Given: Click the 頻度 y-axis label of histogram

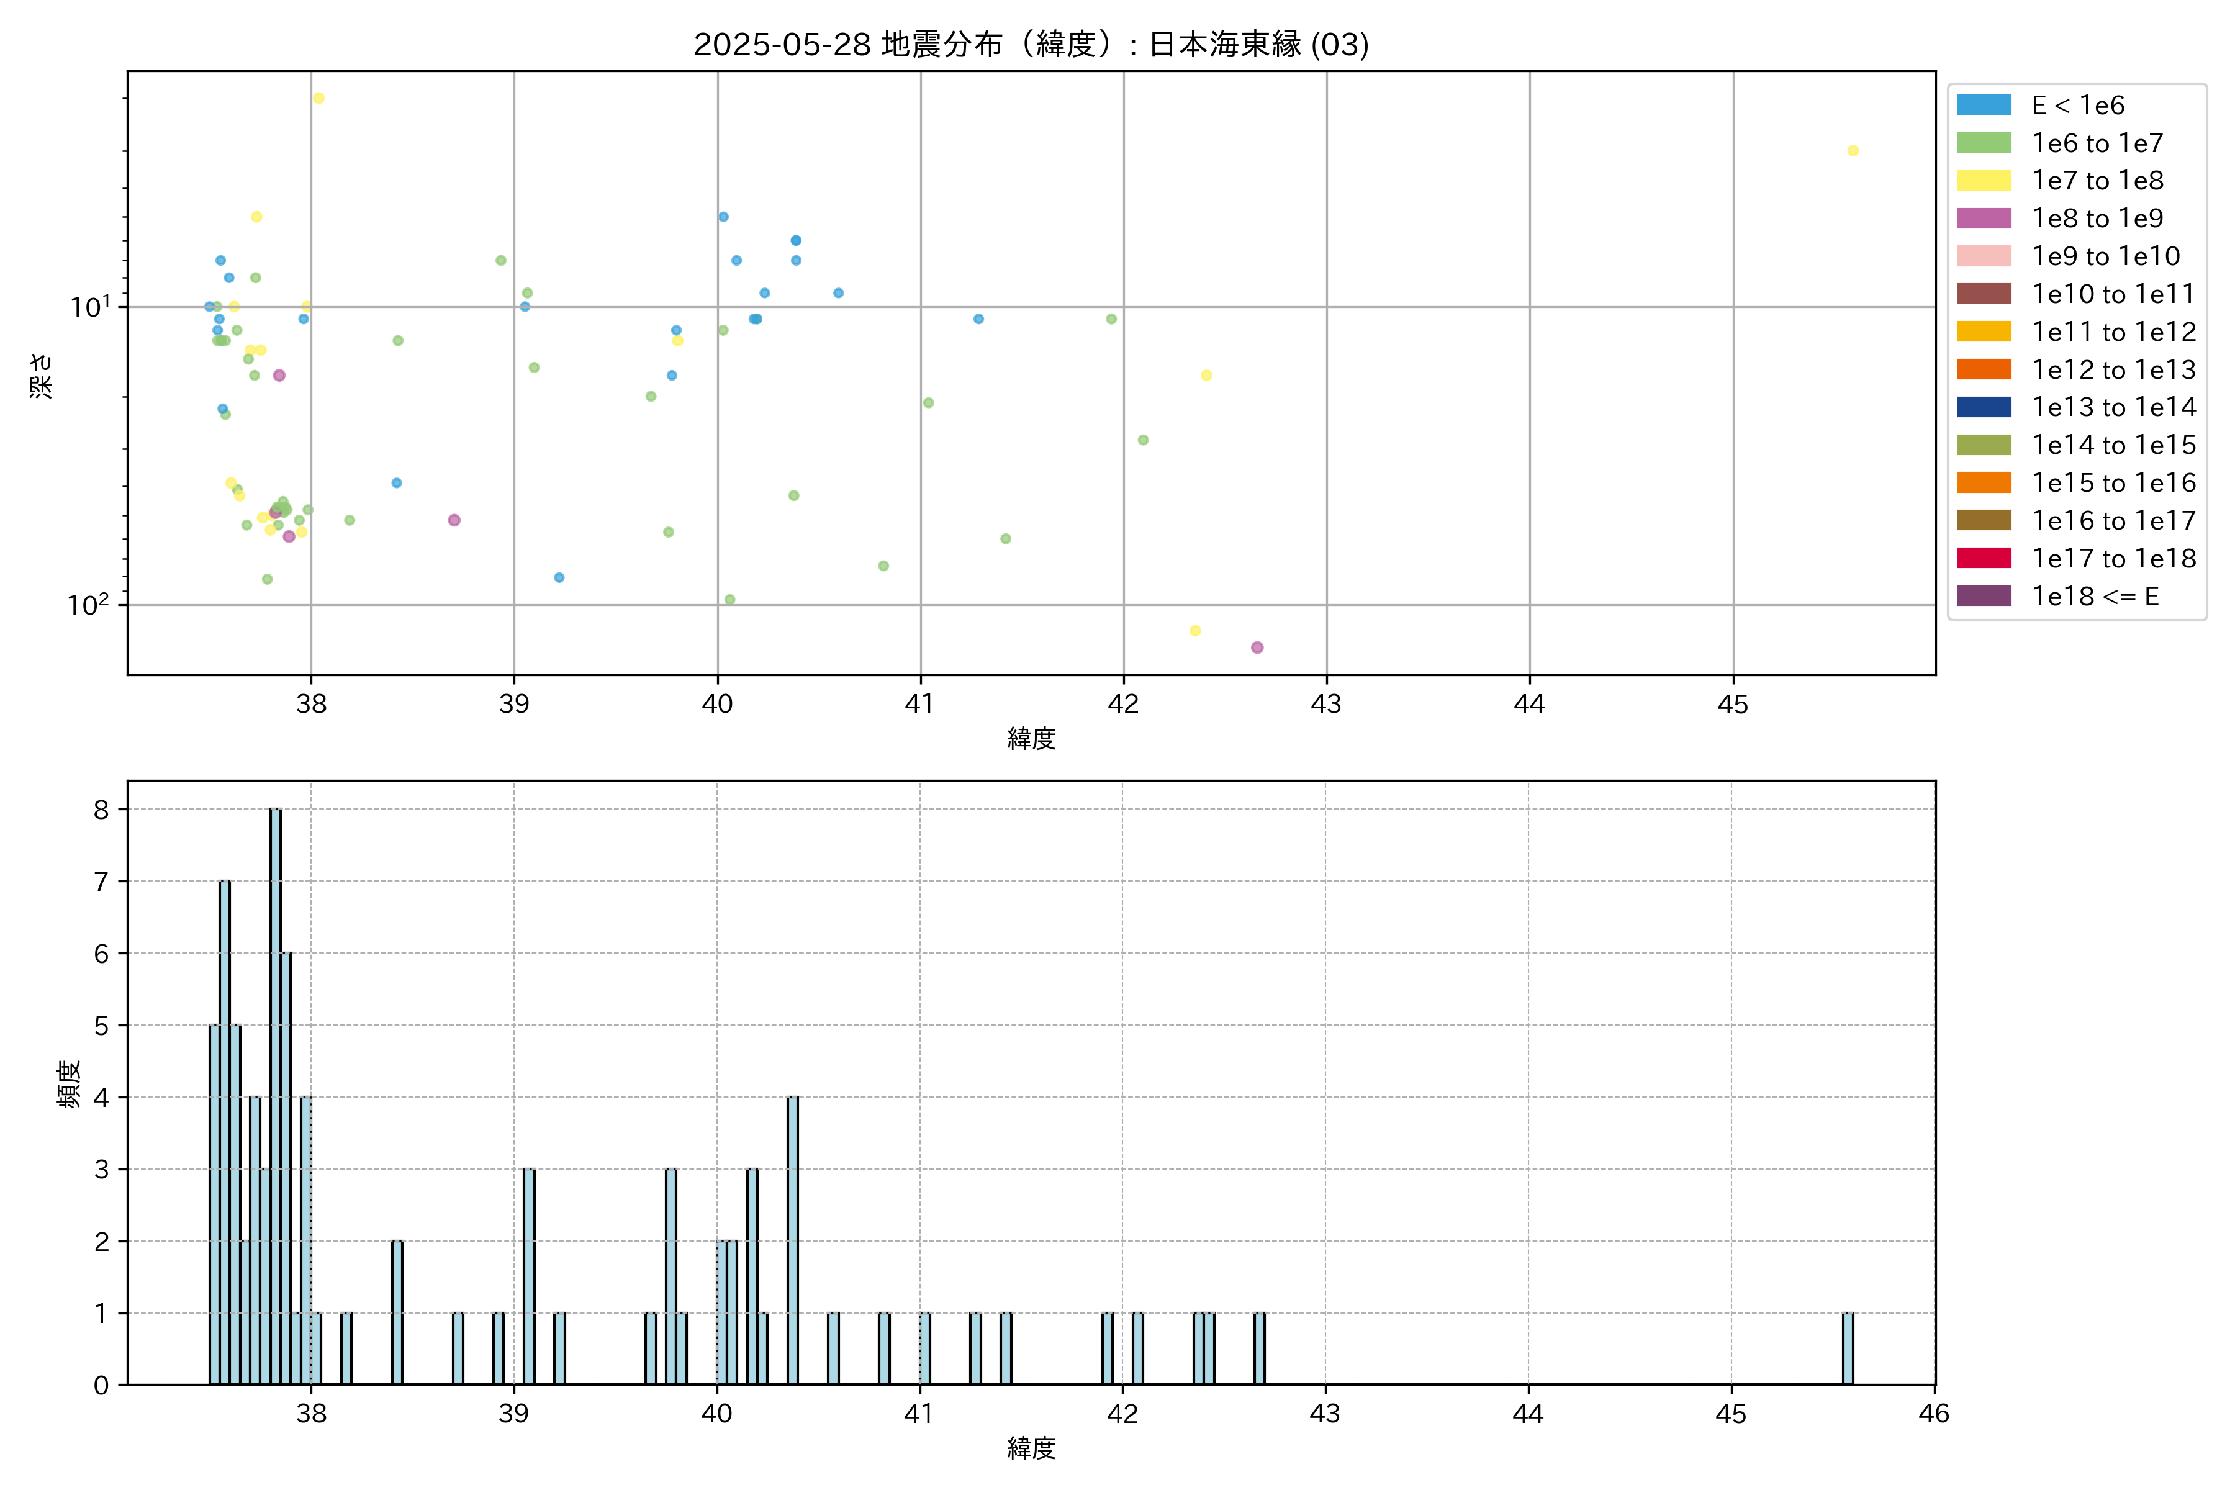Looking at the screenshot, I should coord(70,1084).
